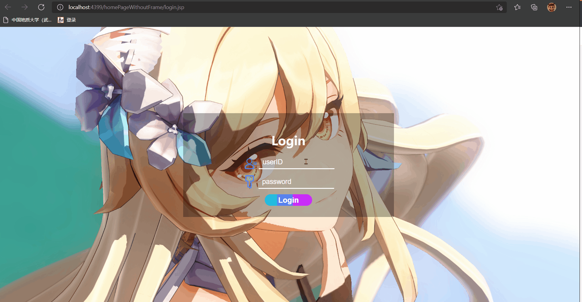The image size is (582, 302).
Task: View site information icon in address bar
Action: click(x=60, y=7)
